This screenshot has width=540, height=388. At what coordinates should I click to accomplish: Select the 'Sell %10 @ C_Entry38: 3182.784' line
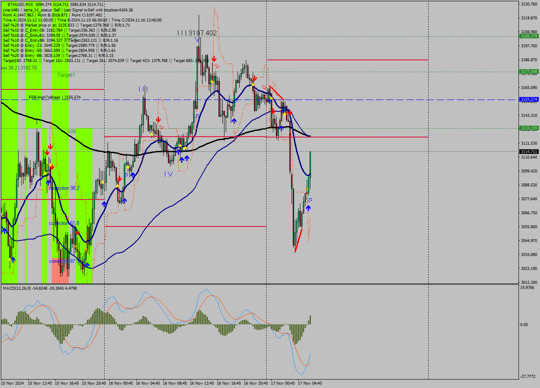59,30
